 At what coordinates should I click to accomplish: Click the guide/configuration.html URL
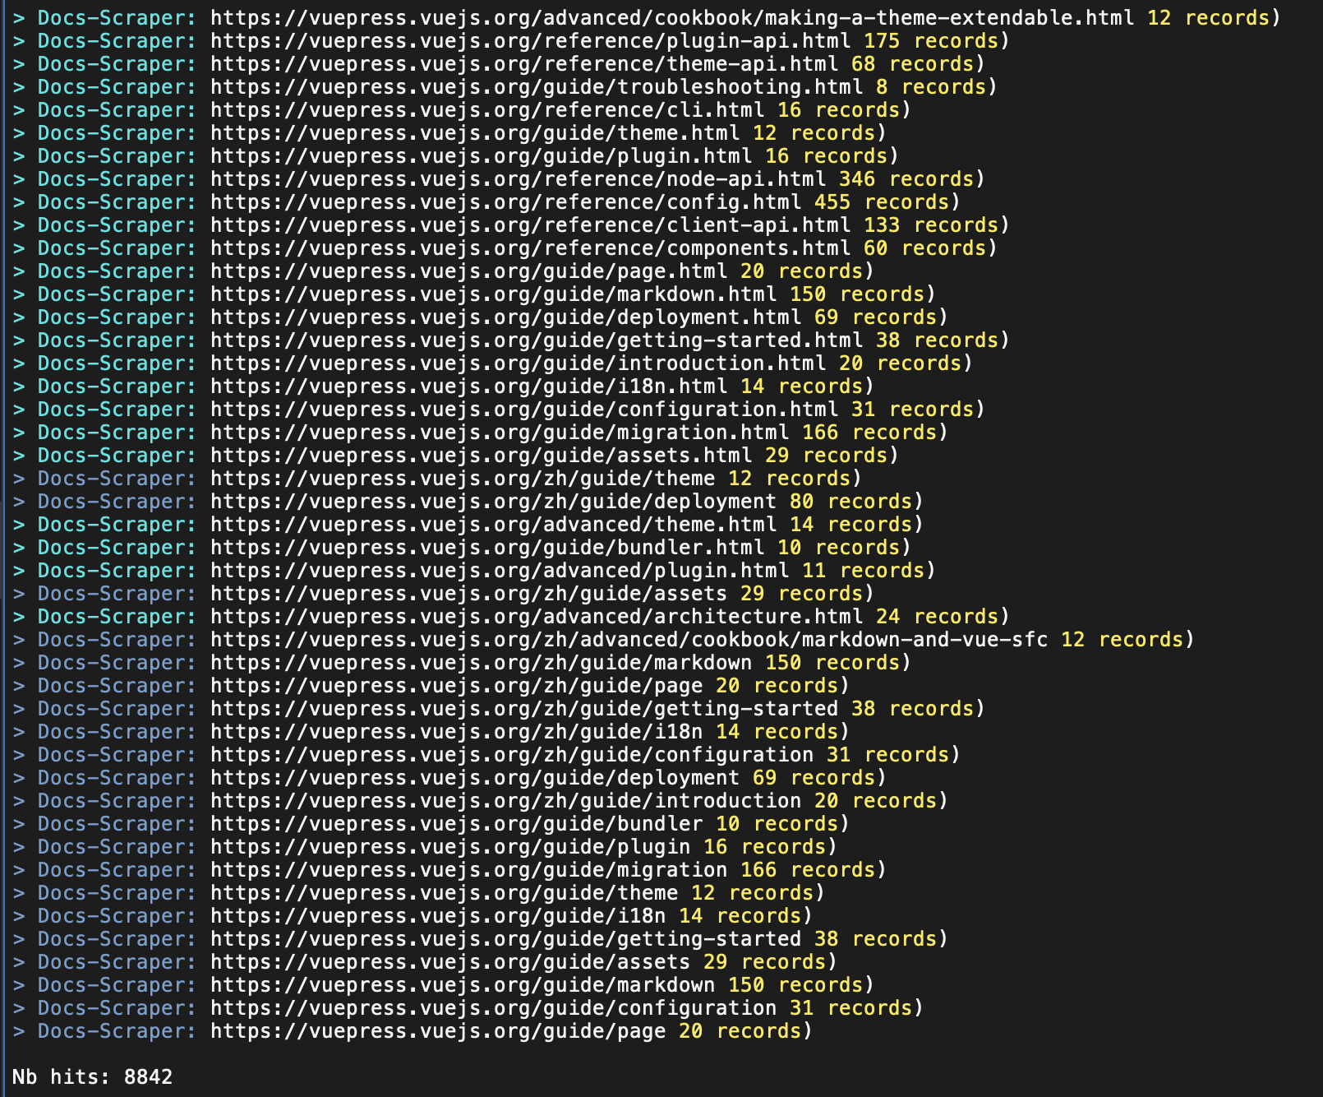524,410
